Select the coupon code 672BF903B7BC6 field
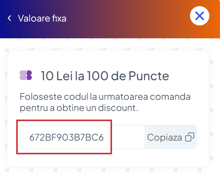The height and width of the screenshot is (173, 220). coord(82,137)
